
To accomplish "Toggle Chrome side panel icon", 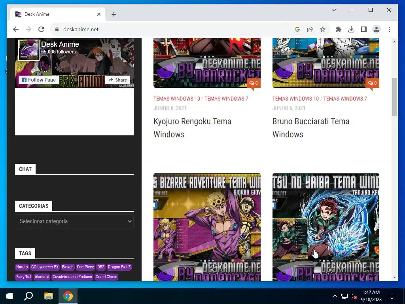I will coord(364,29).
